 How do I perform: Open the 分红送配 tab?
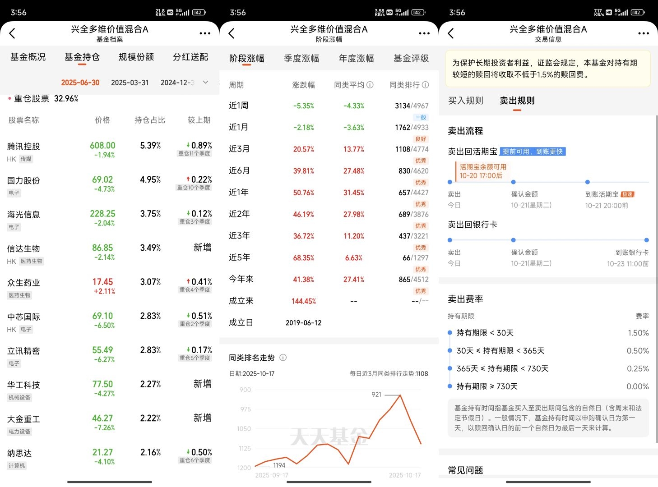coord(190,57)
